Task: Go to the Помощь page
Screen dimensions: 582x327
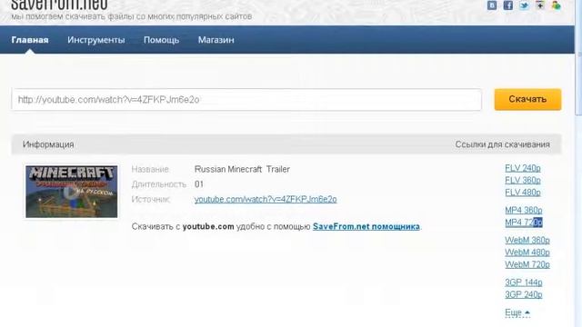Action: 161,40
